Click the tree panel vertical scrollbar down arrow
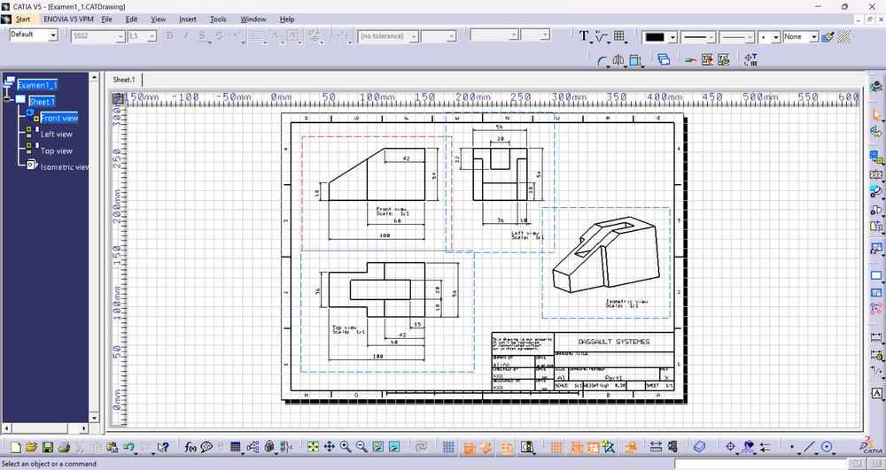Screen dimensions: 886x470 [95, 418]
